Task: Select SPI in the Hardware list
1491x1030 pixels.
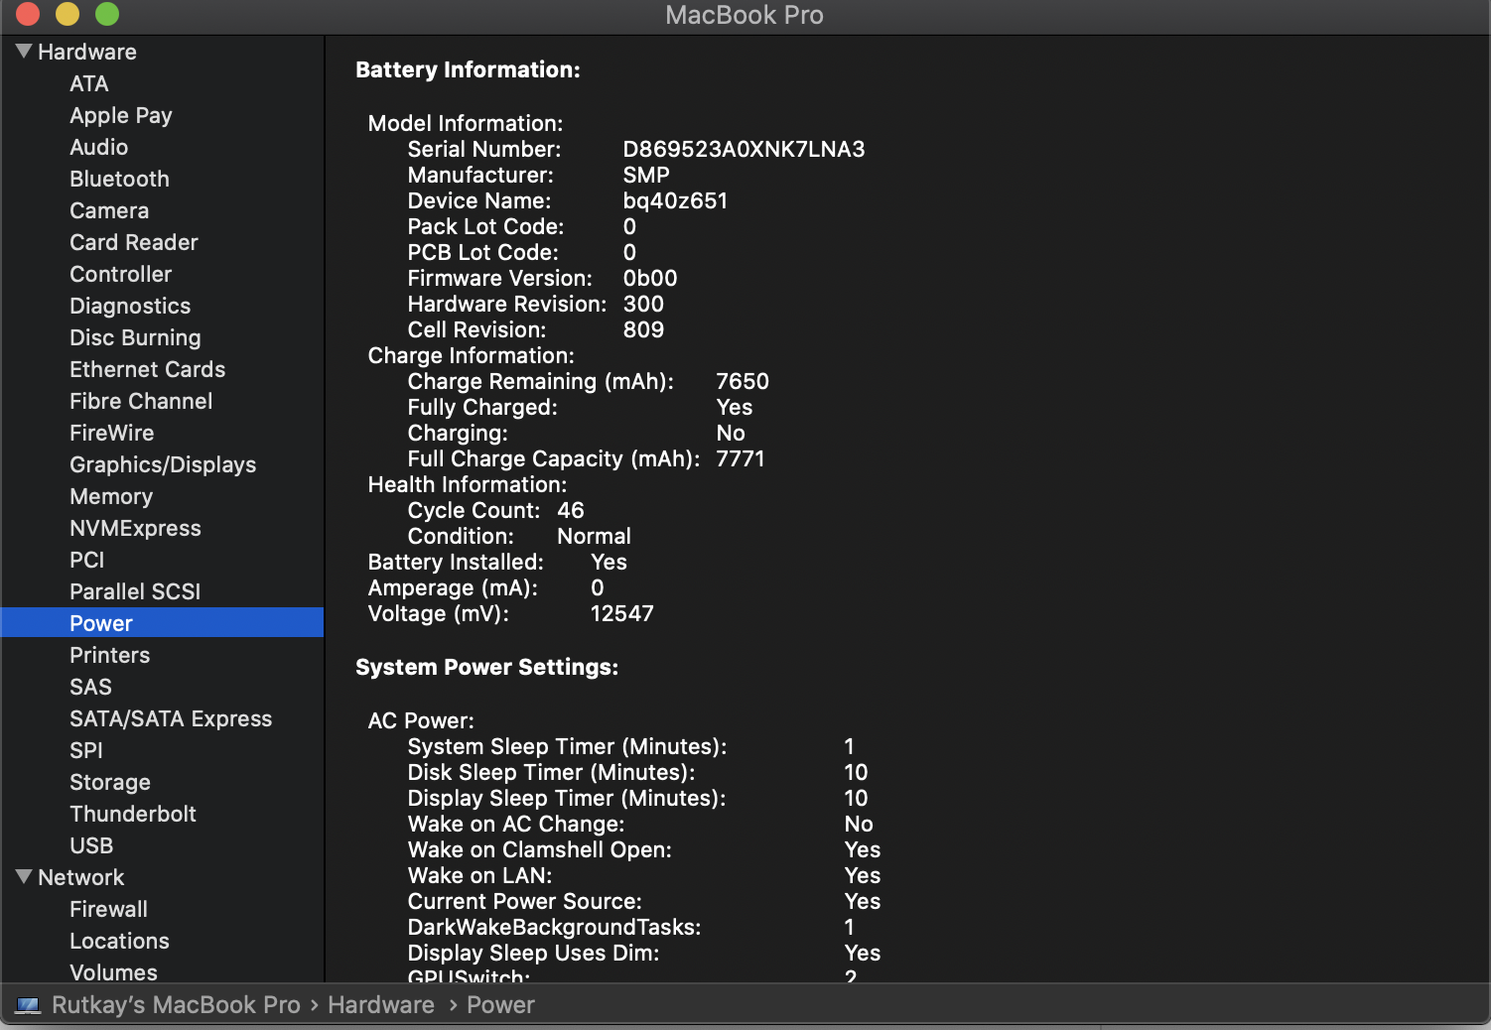Action: click(86, 750)
